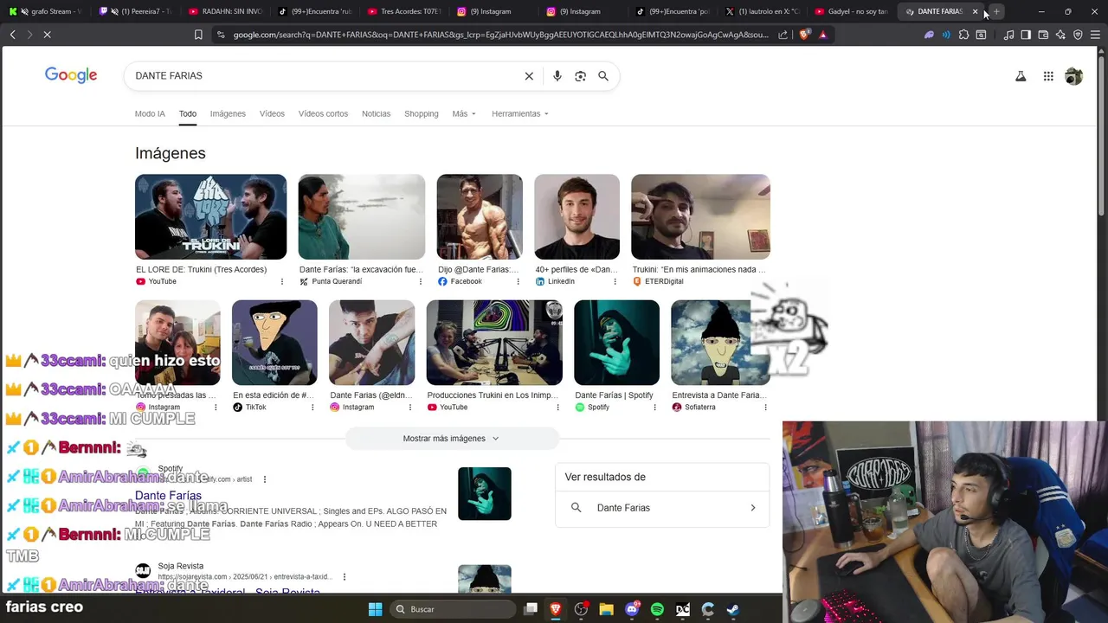
Task: Open Brave Rewards triangle icon
Action: 823,35
